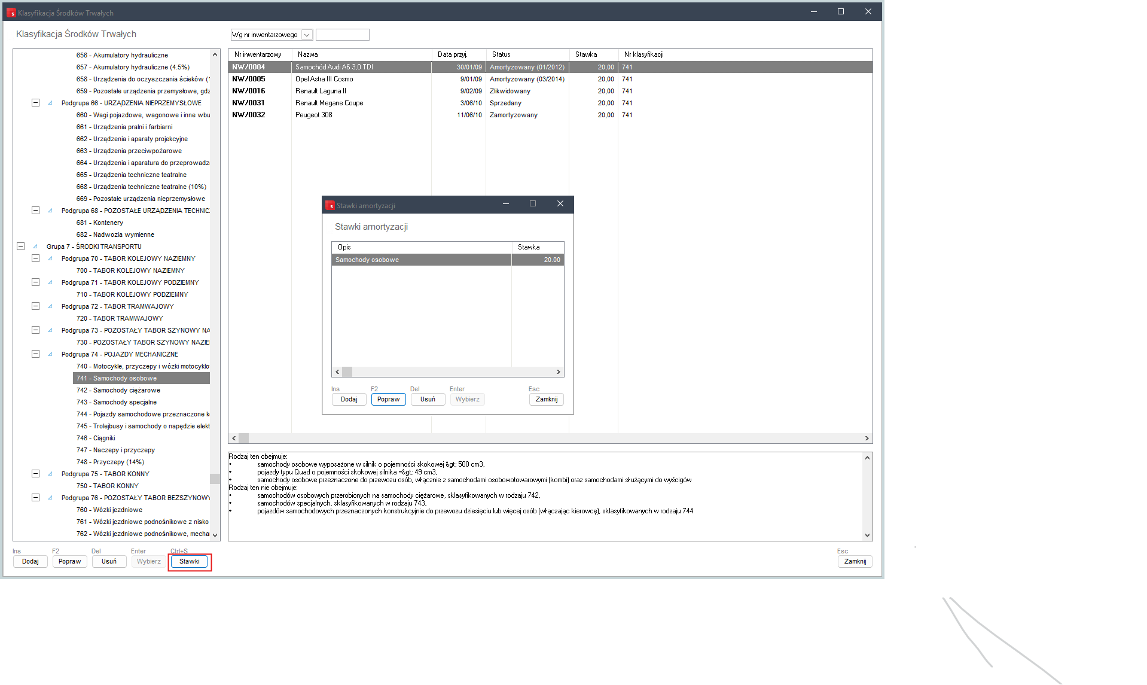Open Stawki rates button
Viewport: 1147px width, 685px height.
click(x=190, y=561)
